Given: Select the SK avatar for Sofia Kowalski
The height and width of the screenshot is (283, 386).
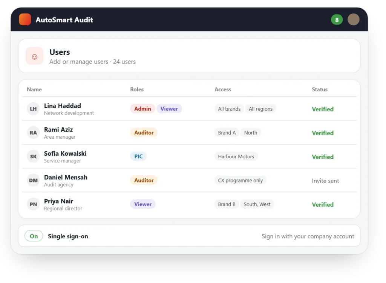Looking at the screenshot, I should (x=33, y=156).
